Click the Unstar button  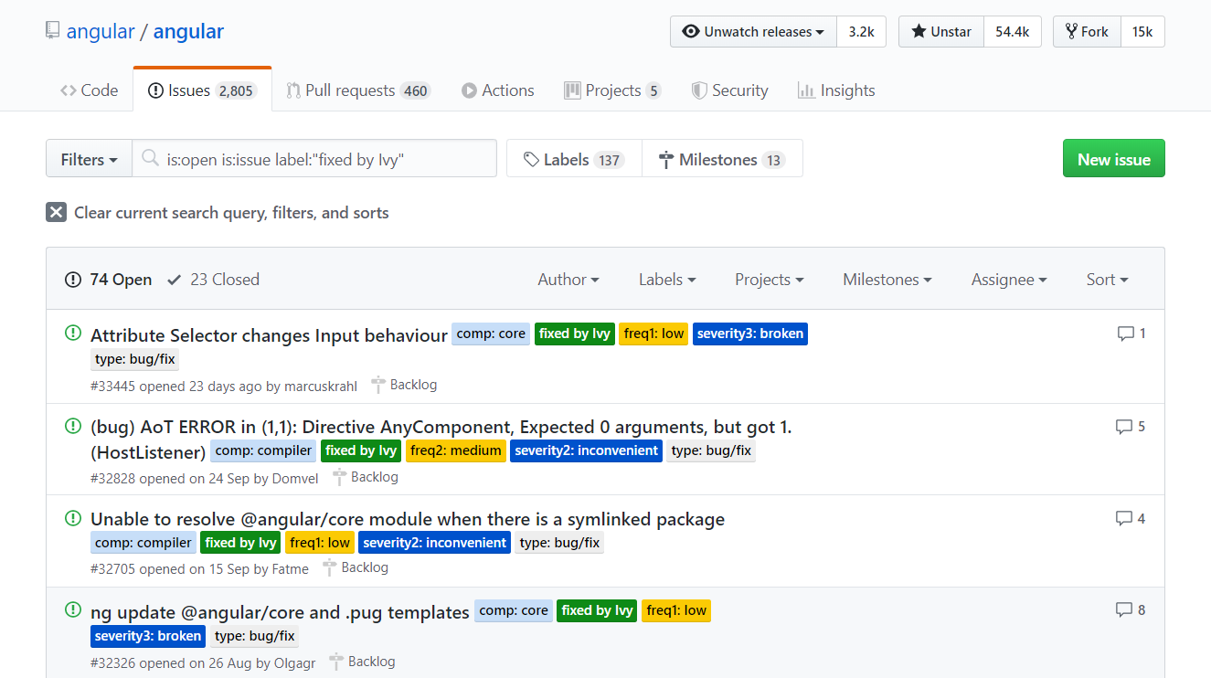coord(941,32)
